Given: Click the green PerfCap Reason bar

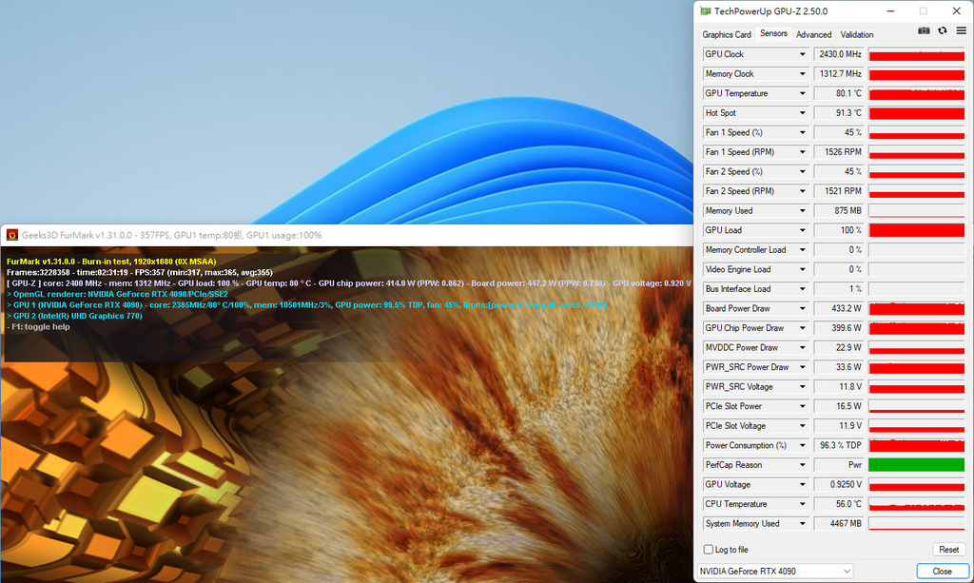Looking at the screenshot, I should point(916,465).
